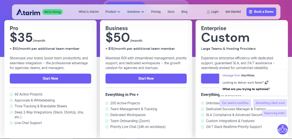Open the Pricing page in the navbar
The width and height of the screenshot is (292, 139).
point(156,12)
